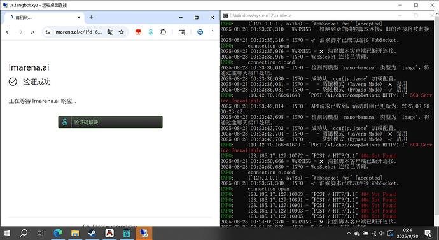Click the lmarena.ai address bar URL
The image size is (439, 240).
(78, 32)
